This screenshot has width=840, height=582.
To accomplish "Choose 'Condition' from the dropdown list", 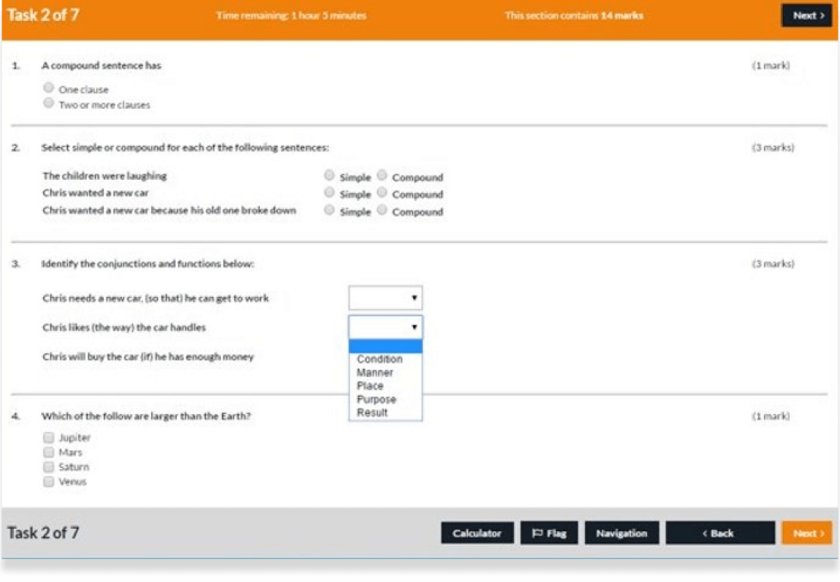I will 379,359.
